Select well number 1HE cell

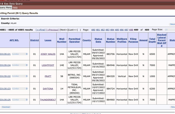pyautogui.click(x=62, y=65)
